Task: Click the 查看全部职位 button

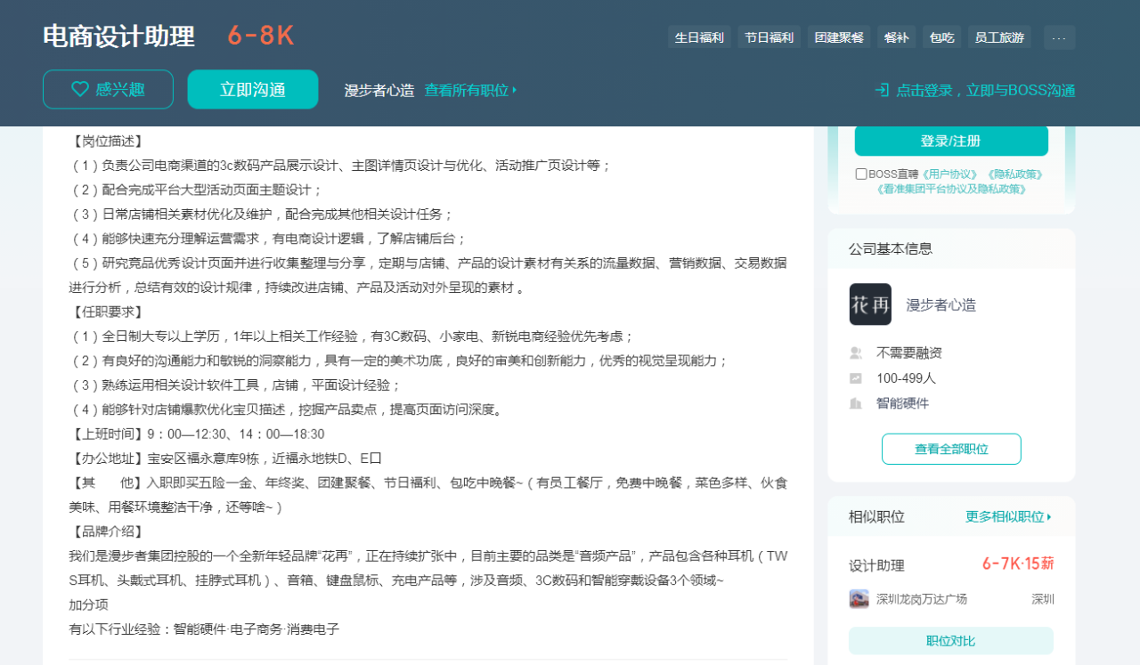Action: pyautogui.click(x=951, y=449)
